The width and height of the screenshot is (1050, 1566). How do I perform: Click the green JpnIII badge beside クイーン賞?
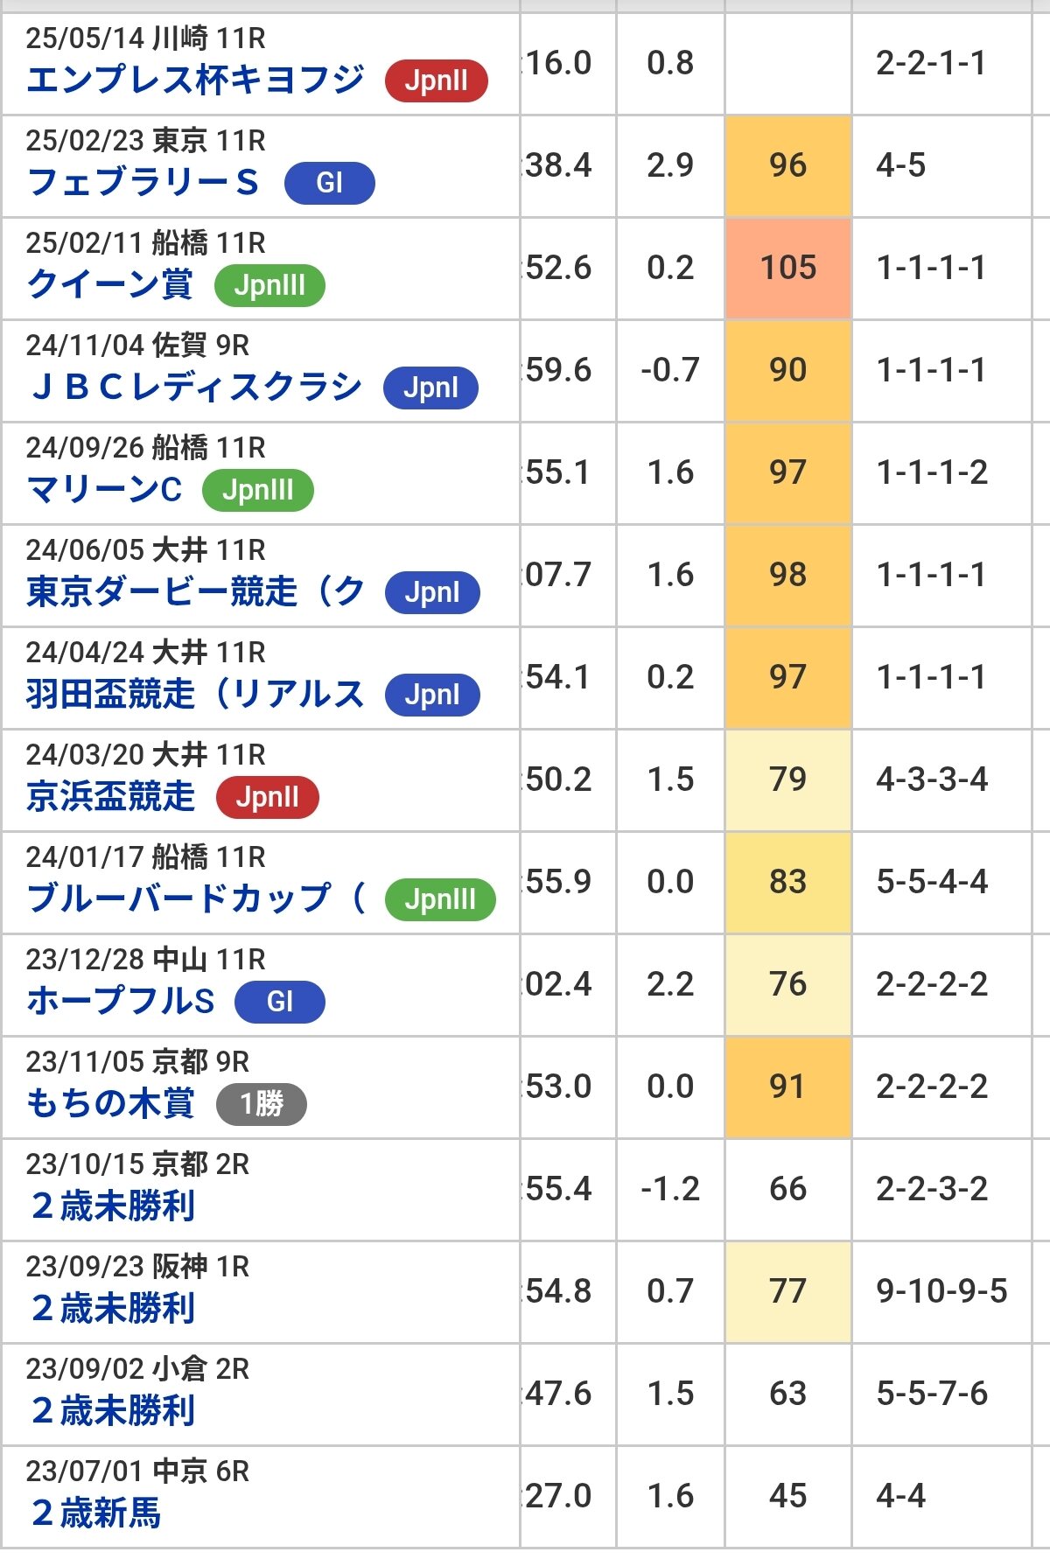point(269,286)
